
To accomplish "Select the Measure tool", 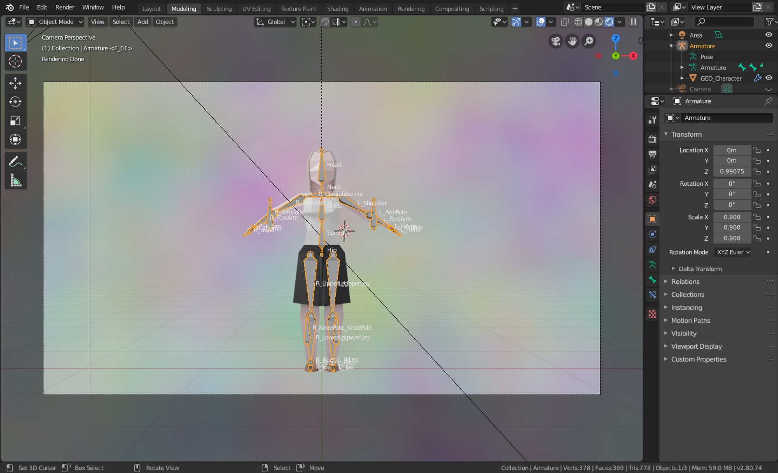I will point(15,180).
